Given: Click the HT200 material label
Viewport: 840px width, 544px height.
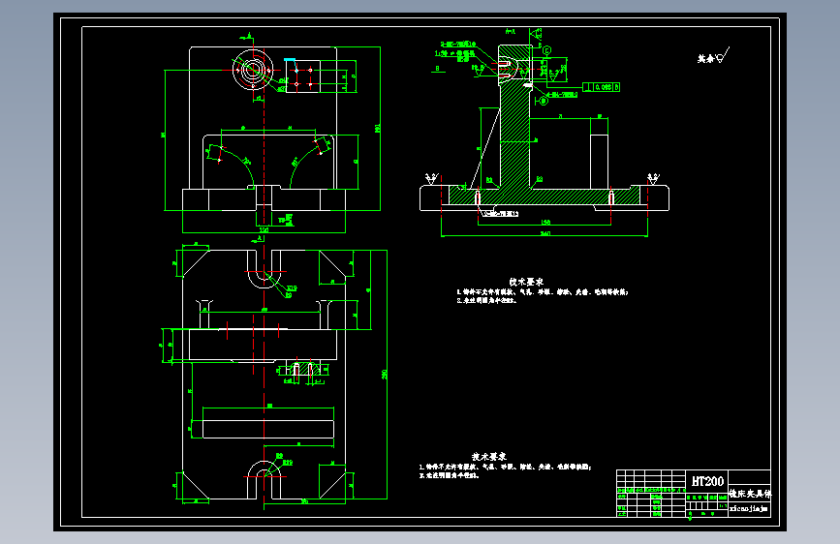Looking at the screenshot, I should pyautogui.click(x=707, y=481).
